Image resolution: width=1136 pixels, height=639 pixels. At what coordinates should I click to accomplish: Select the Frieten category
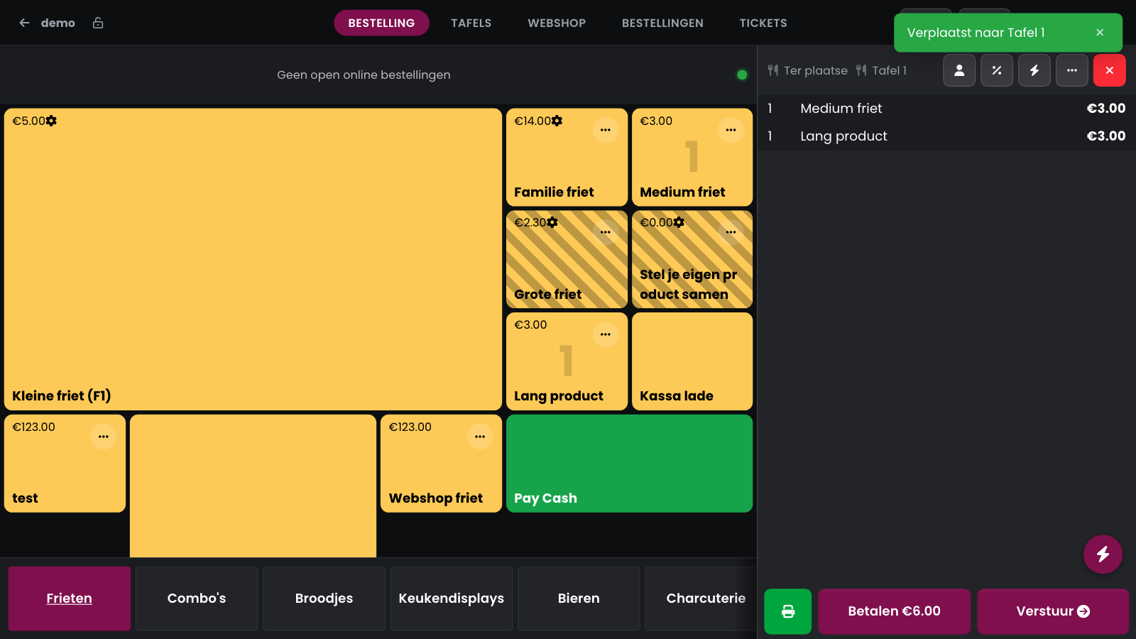click(x=69, y=599)
